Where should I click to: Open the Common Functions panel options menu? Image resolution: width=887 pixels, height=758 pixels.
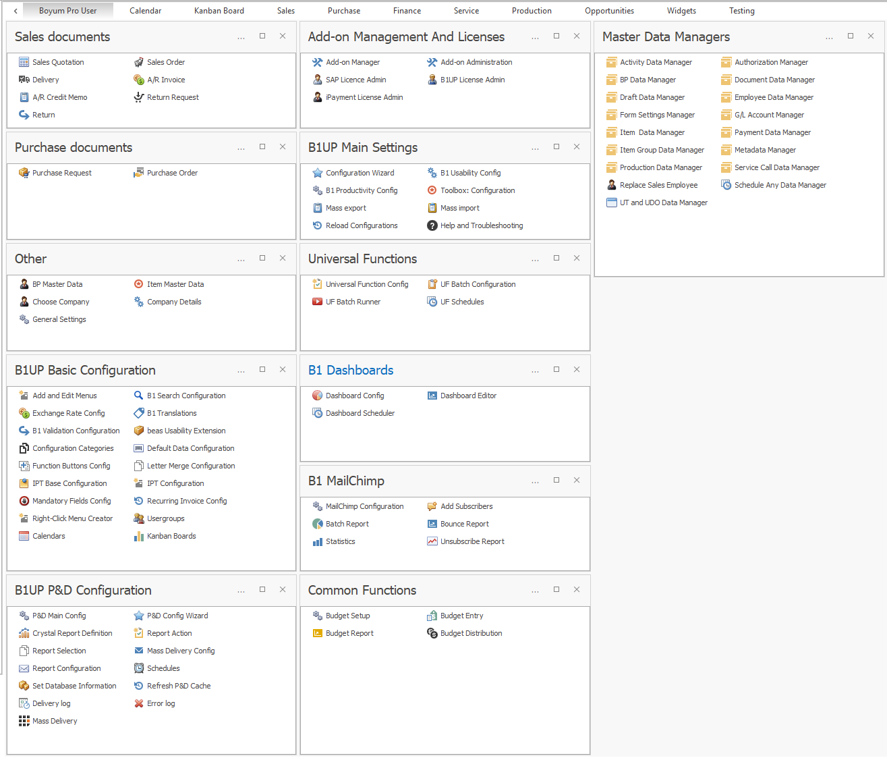535,591
